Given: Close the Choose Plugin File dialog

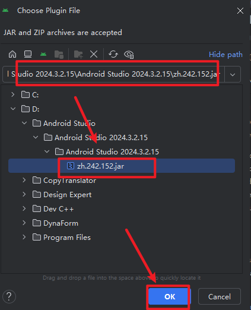Looking at the screenshot, I should [x=240, y=11].
